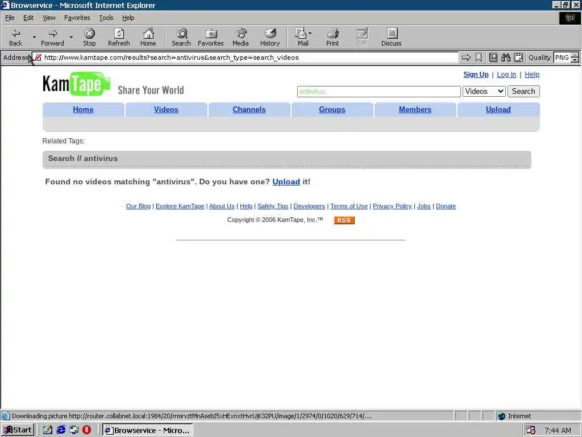Screen dimensions: 582x437
Task: Click in the address bar URL
Action: (x=245, y=57)
